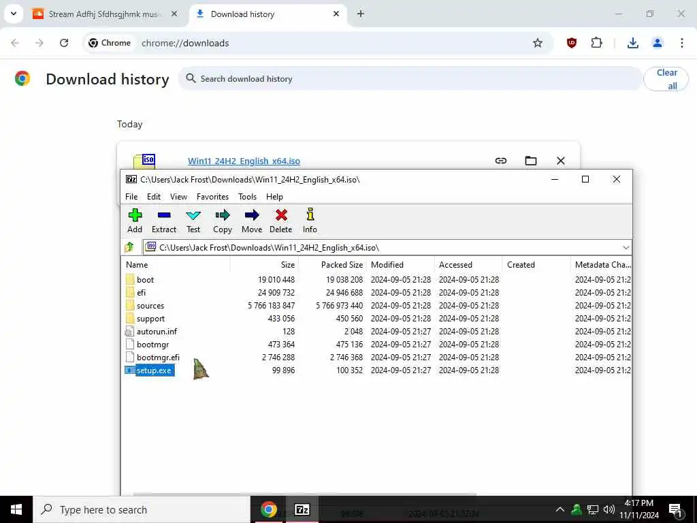Open the File menu in 7-Zip
This screenshot has width=697, height=523.
pos(131,197)
